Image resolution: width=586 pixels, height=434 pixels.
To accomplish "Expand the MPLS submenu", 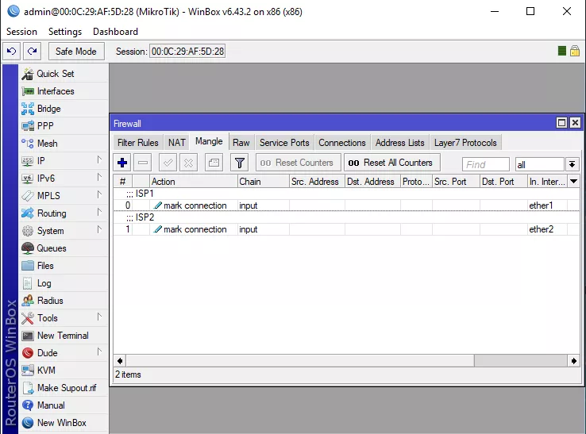I will coord(99,194).
